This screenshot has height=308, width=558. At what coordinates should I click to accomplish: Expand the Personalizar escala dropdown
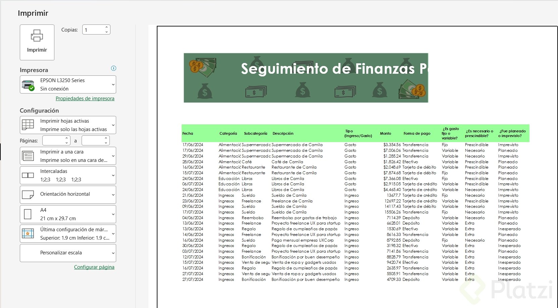(x=68, y=253)
